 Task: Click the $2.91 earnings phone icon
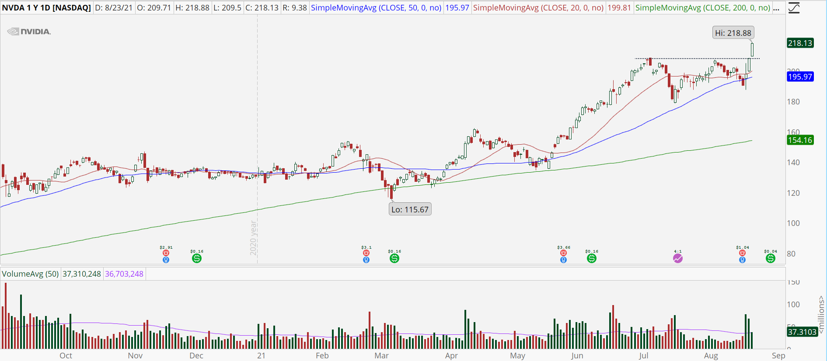pyautogui.click(x=166, y=253)
